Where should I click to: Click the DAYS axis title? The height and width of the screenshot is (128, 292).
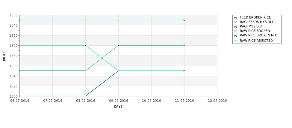[x=118, y=107]
